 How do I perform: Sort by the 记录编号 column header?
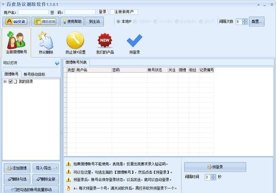pos(206,70)
